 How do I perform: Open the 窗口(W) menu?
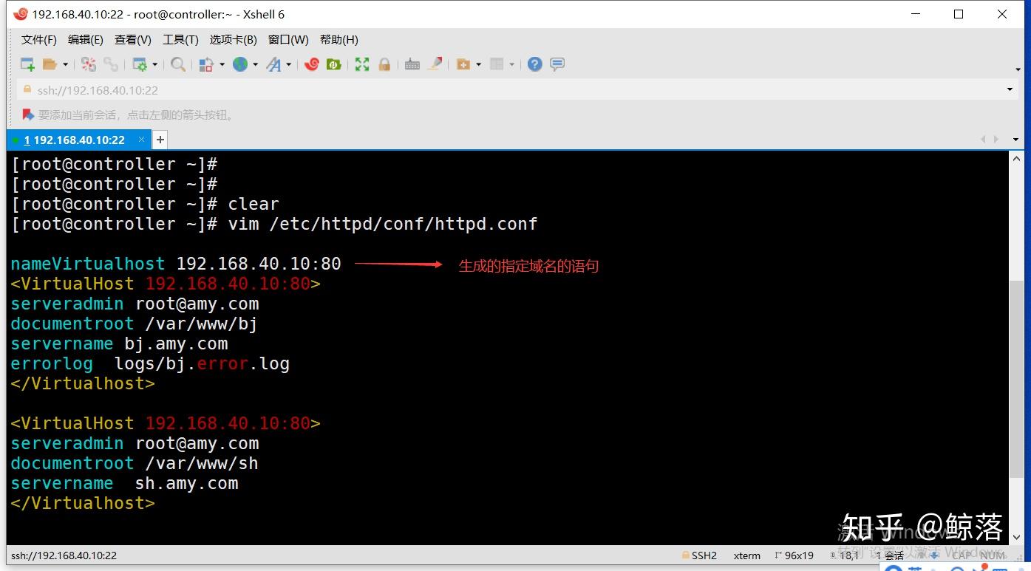(x=288, y=40)
